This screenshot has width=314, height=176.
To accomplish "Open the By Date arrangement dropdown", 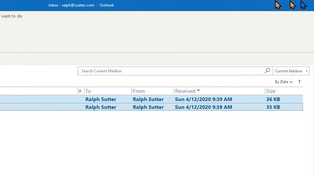I will click(x=284, y=82).
